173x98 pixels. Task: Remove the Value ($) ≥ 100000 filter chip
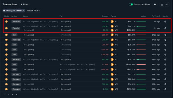[x=23, y=11]
